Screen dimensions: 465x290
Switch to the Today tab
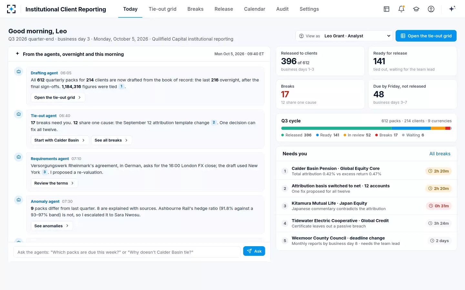(x=130, y=9)
